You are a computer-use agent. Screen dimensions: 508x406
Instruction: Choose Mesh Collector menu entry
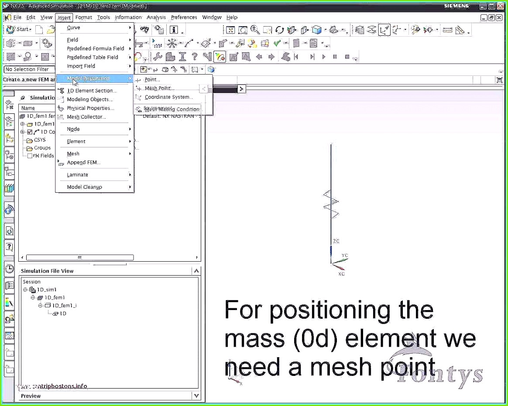click(86, 117)
